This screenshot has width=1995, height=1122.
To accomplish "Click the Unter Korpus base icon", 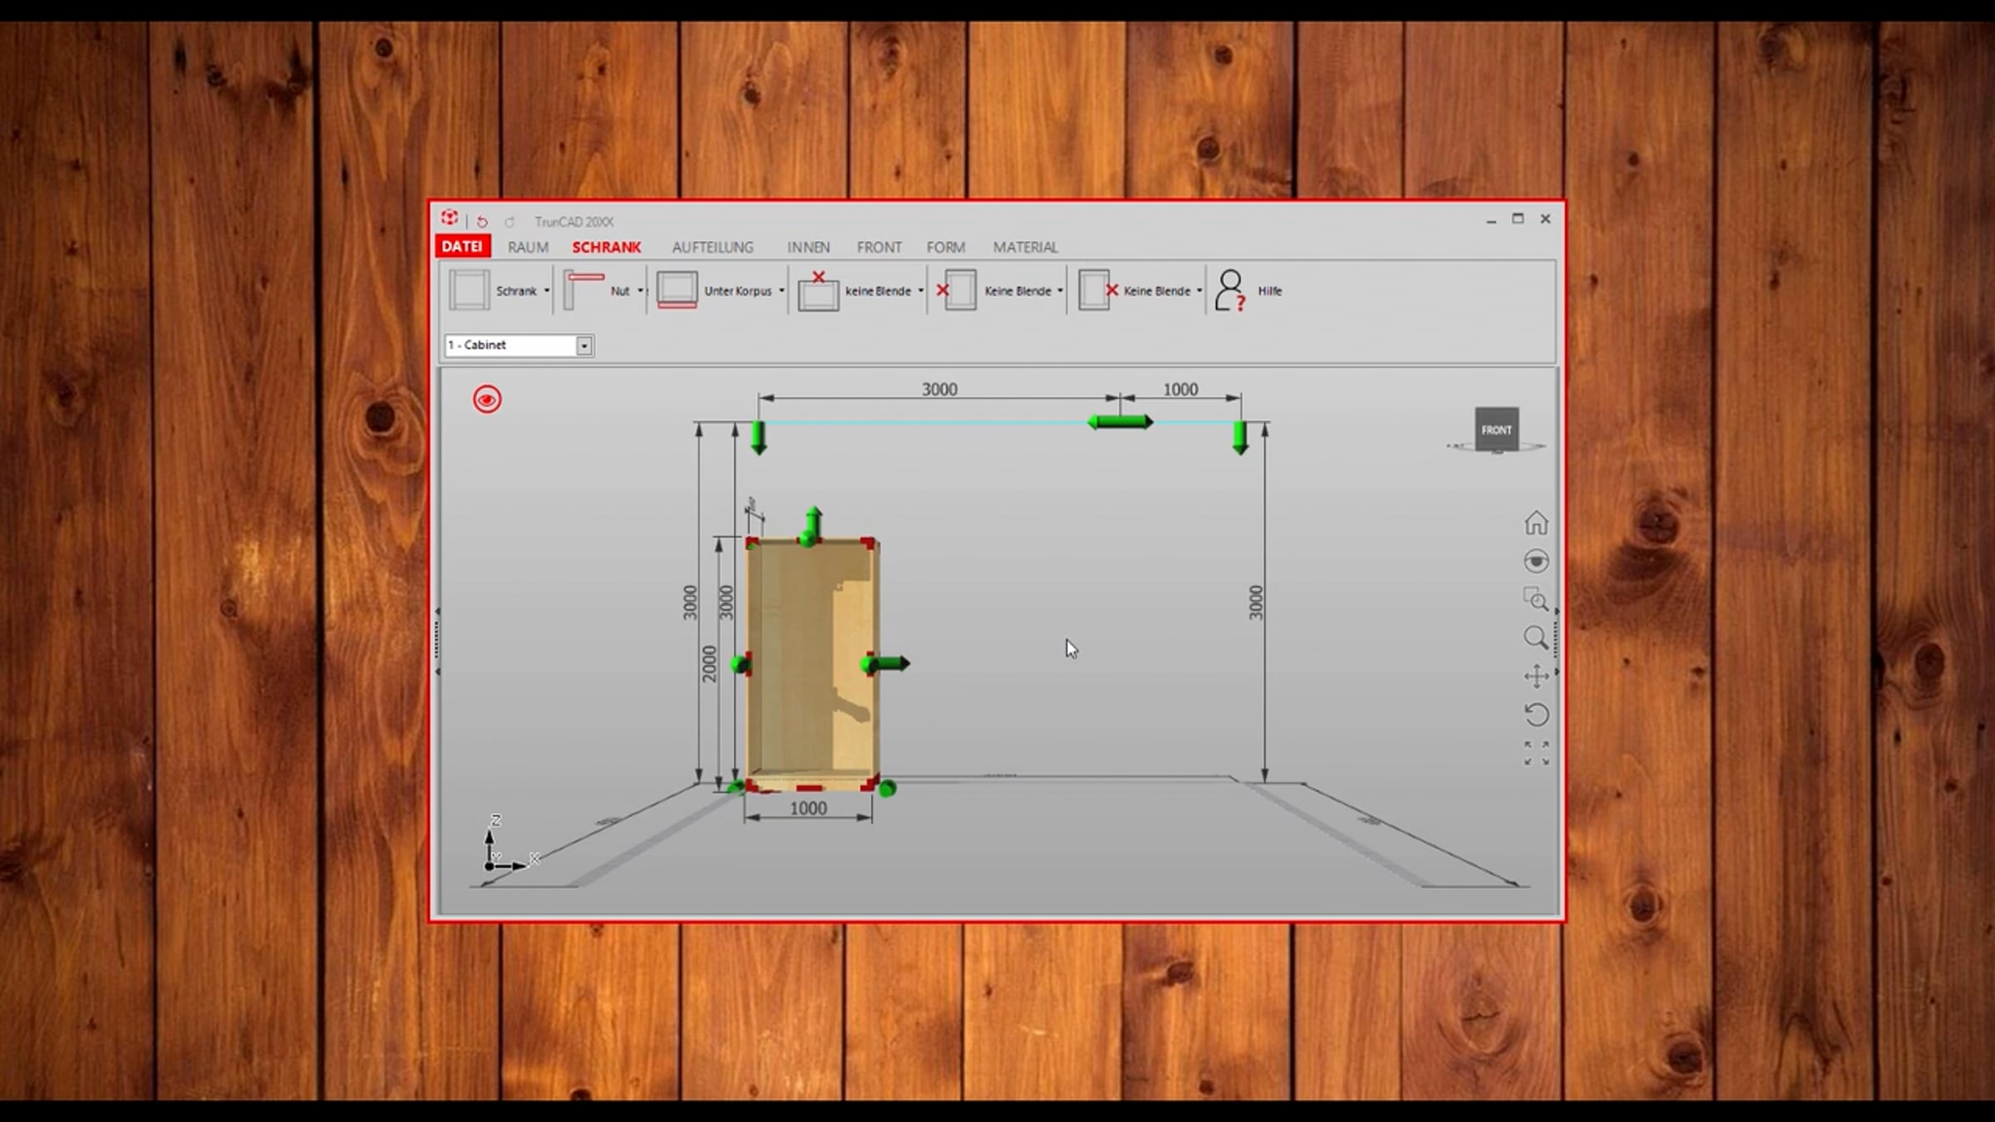I will (677, 290).
